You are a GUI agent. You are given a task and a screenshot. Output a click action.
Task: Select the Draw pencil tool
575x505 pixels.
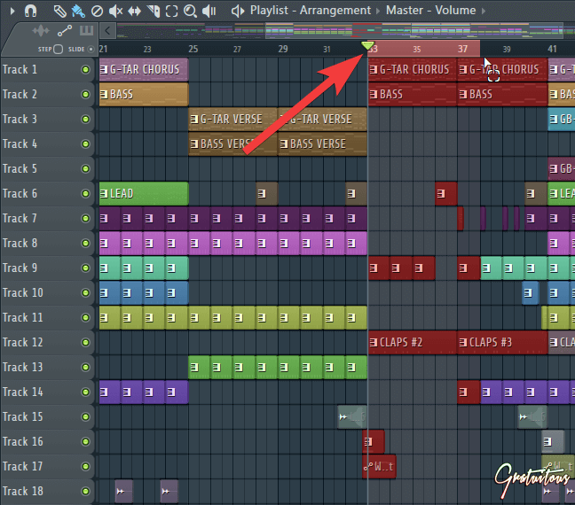coord(59,12)
